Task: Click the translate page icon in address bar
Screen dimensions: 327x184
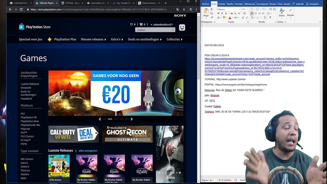Action: click(x=178, y=9)
